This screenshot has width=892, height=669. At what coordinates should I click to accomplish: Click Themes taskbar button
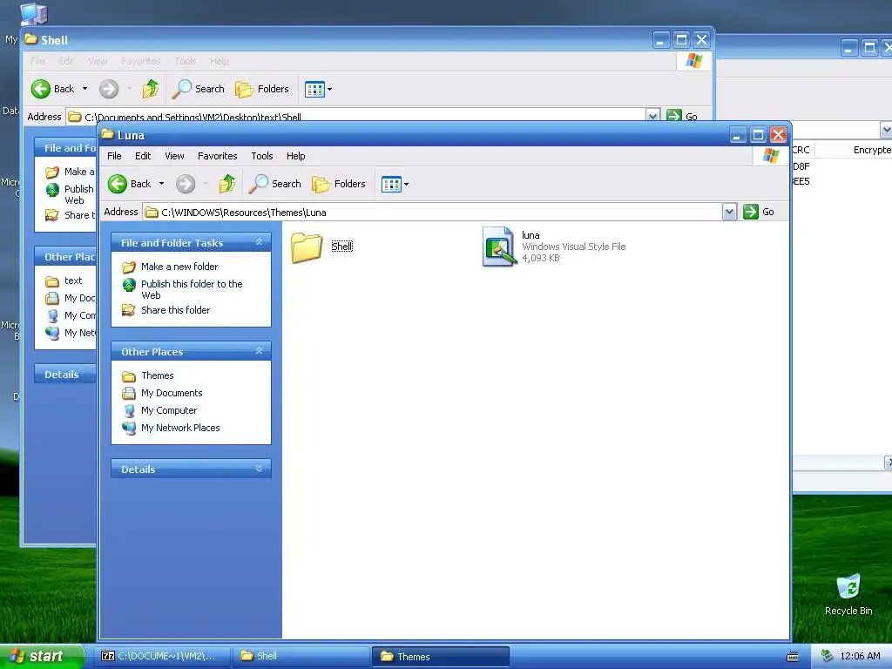pyautogui.click(x=440, y=656)
